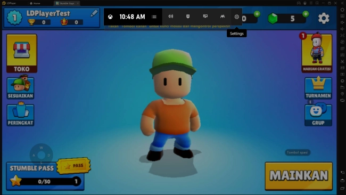Rotate the emulator screen

(342, 100)
